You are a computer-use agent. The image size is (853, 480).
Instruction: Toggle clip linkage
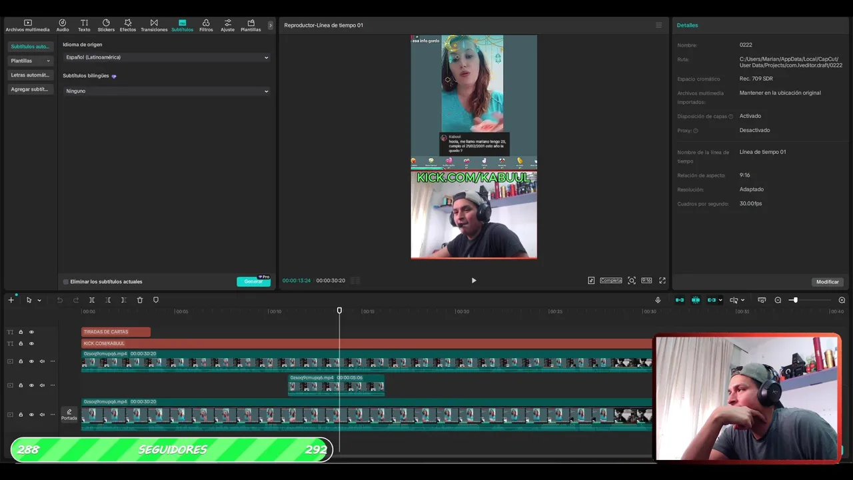pos(711,300)
